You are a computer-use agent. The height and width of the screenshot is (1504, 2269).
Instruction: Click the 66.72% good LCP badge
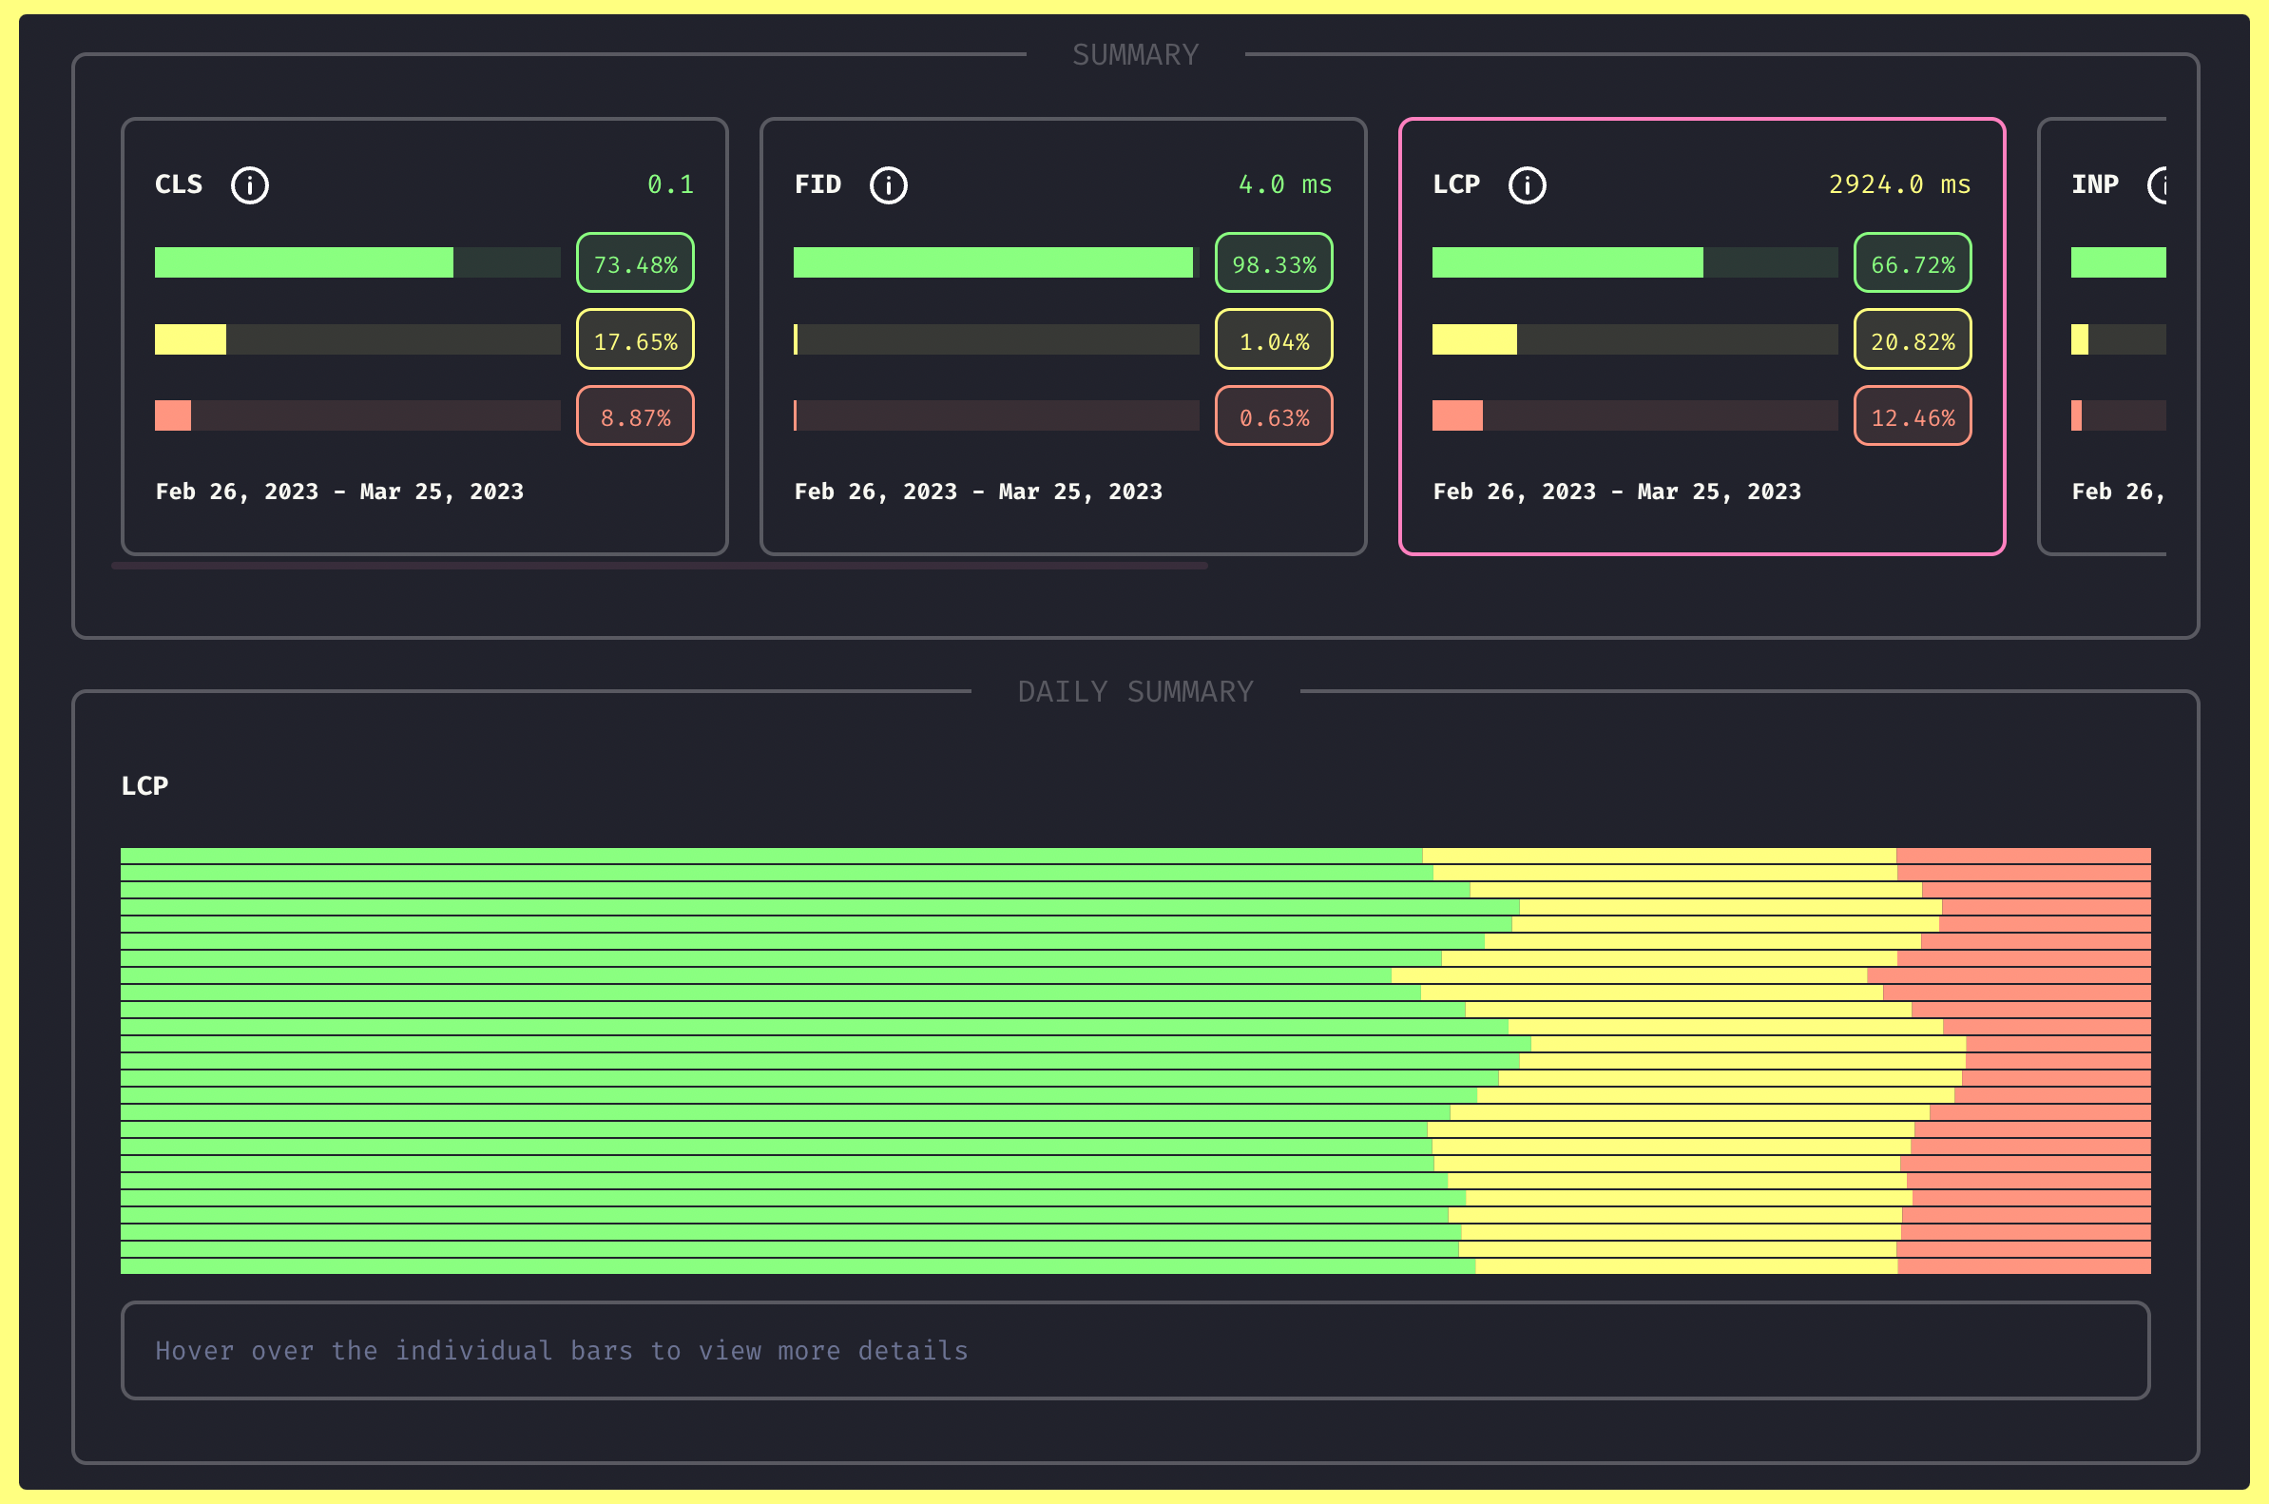pos(1913,262)
